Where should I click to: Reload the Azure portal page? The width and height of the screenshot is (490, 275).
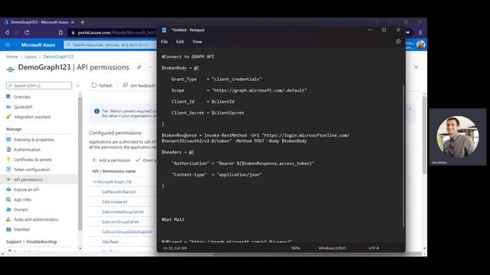[x=27, y=32]
